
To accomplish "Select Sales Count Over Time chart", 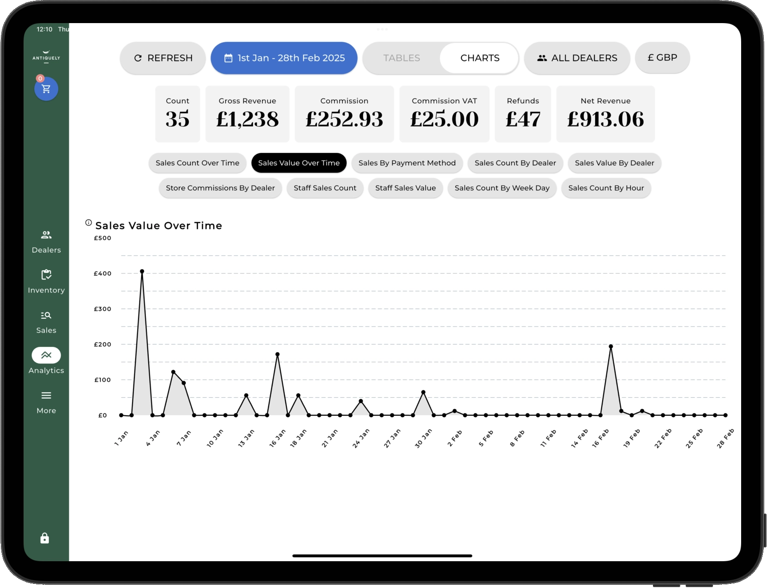I will 197,163.
